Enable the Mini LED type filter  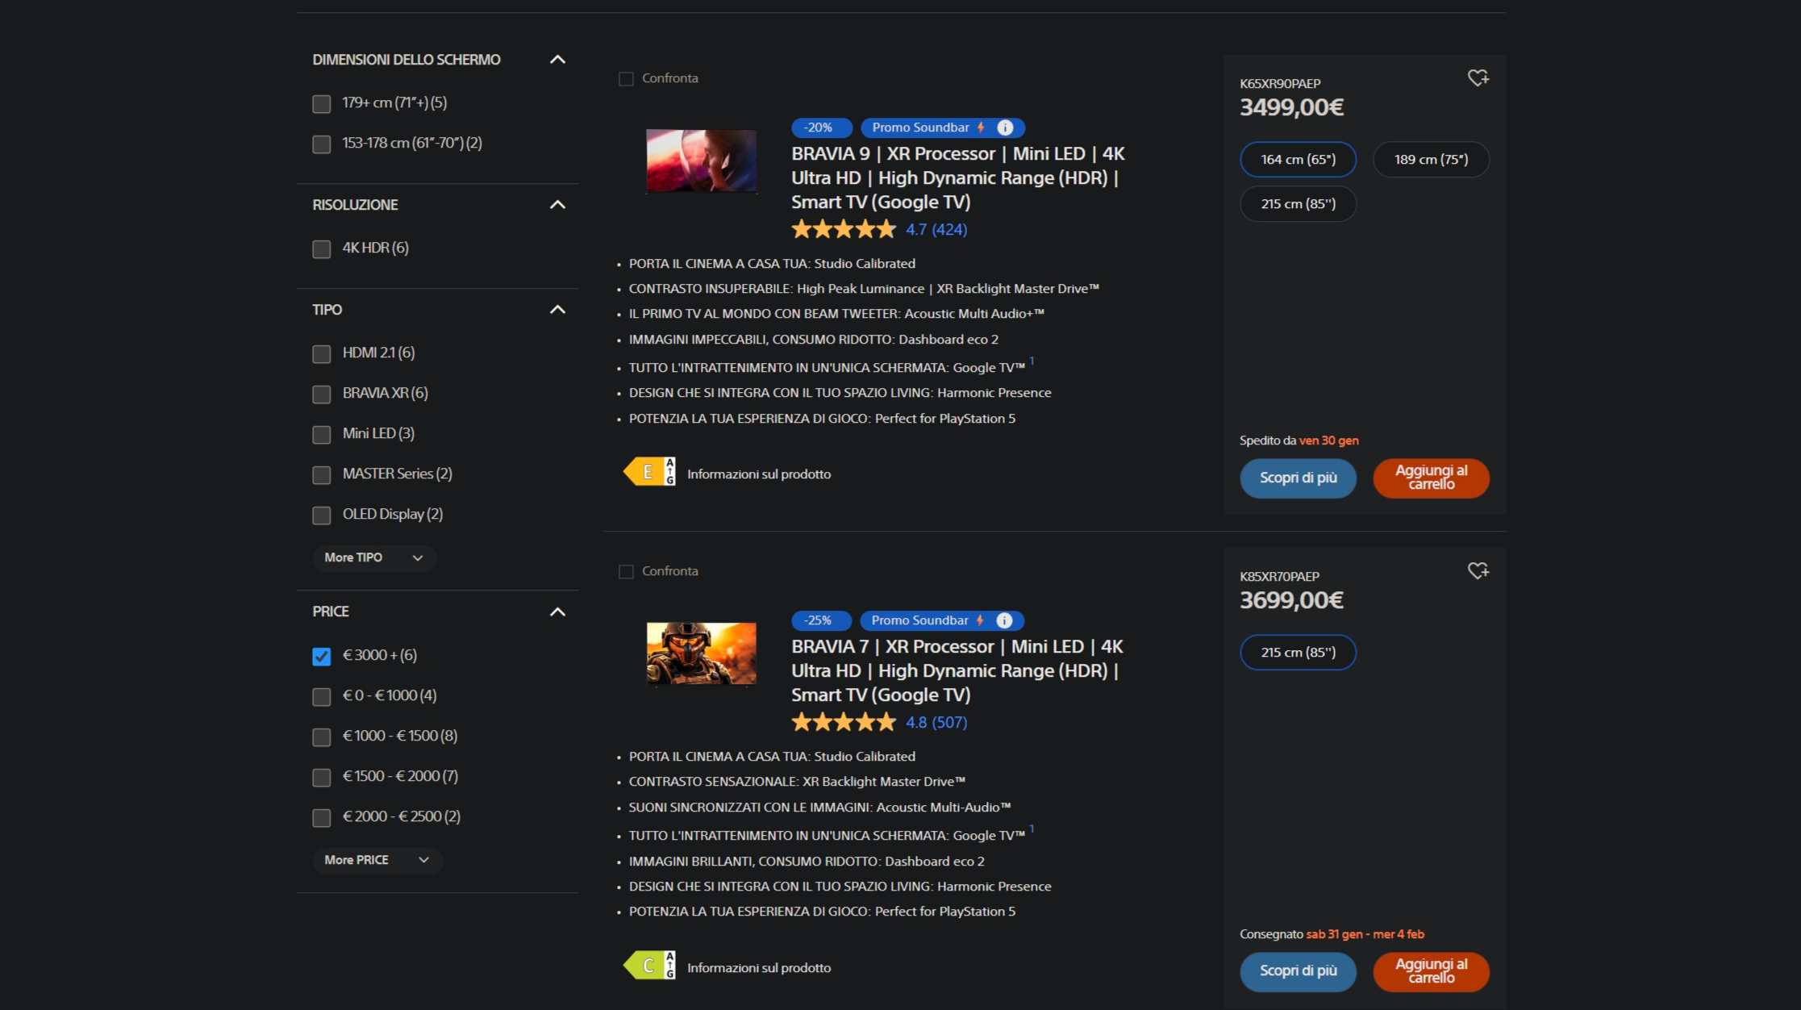(x=322, y=434)
